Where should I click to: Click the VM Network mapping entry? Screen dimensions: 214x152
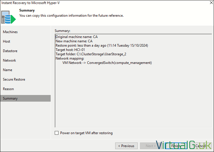click(x=107, y=63)
